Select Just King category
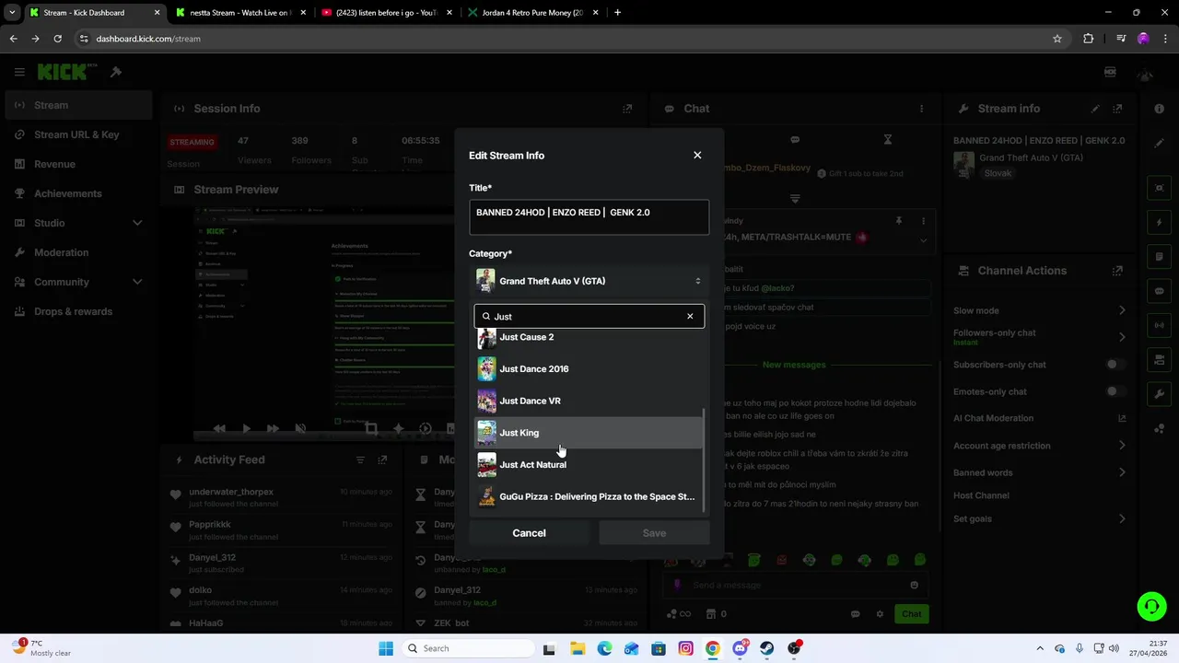The width and height of the screenshot is (1179, 663). [x=589, y=433]
